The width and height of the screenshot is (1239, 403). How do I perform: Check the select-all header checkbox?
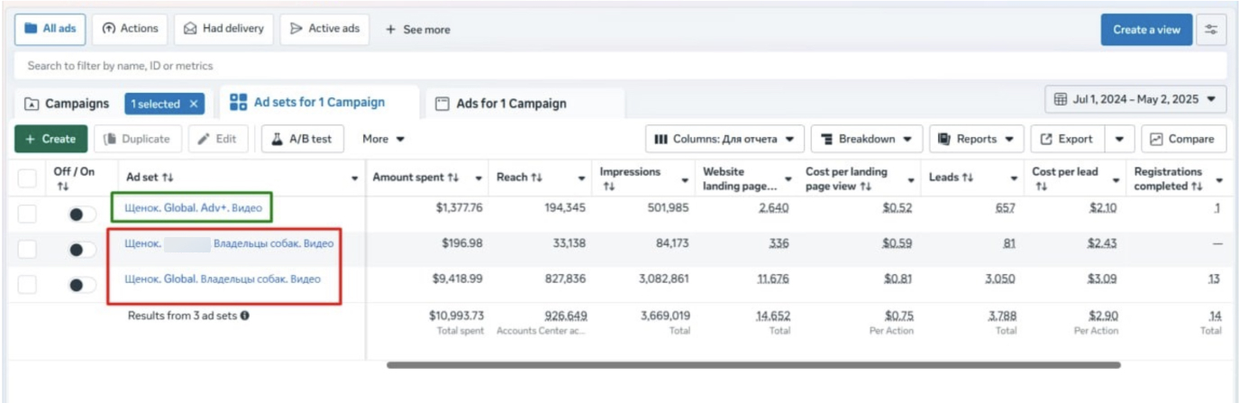(28, 178)
